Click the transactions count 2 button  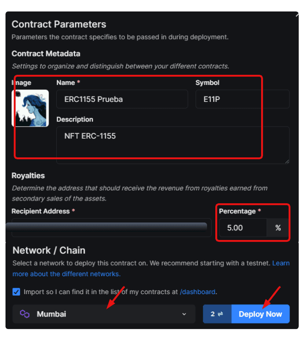click(x=217, y=314)
